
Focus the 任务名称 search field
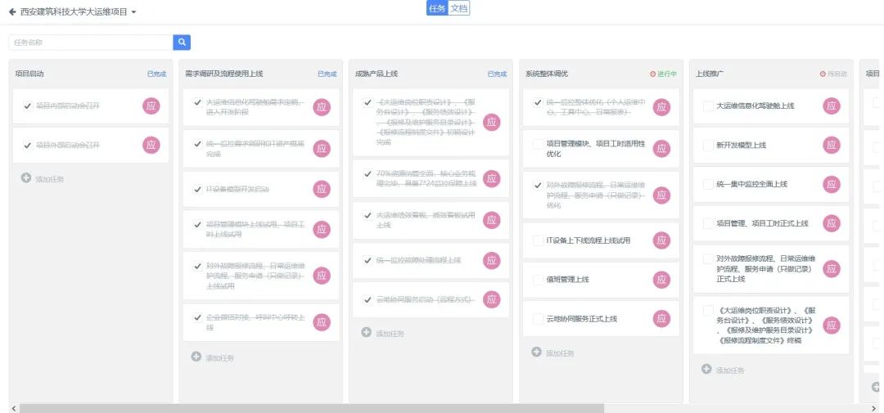91,43
